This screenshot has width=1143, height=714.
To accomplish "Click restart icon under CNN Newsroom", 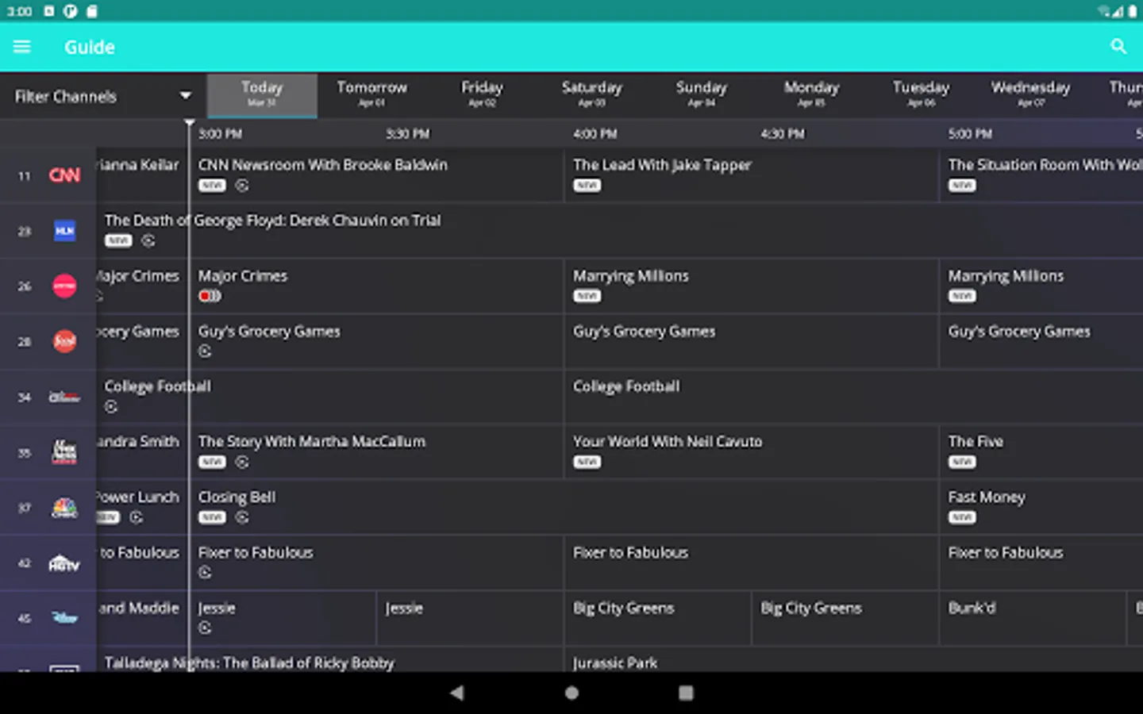I will tap(242, 185).
